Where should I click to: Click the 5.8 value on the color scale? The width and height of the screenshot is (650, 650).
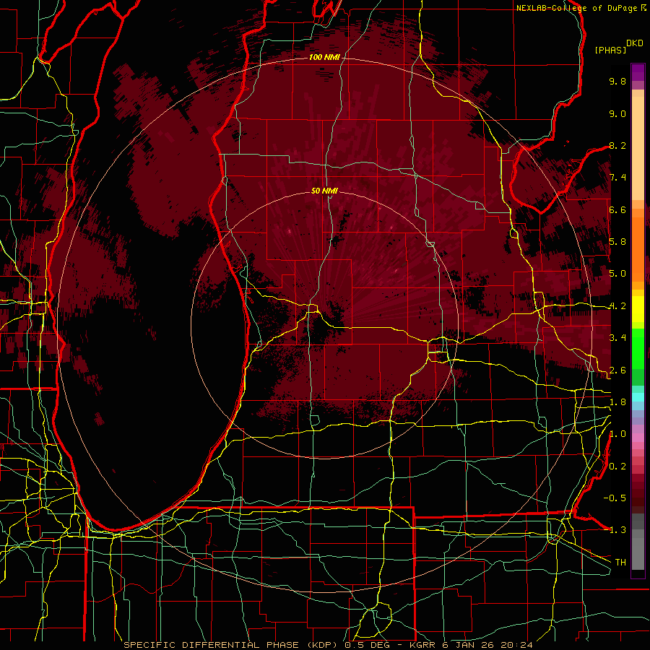click(x=617, y=242)
